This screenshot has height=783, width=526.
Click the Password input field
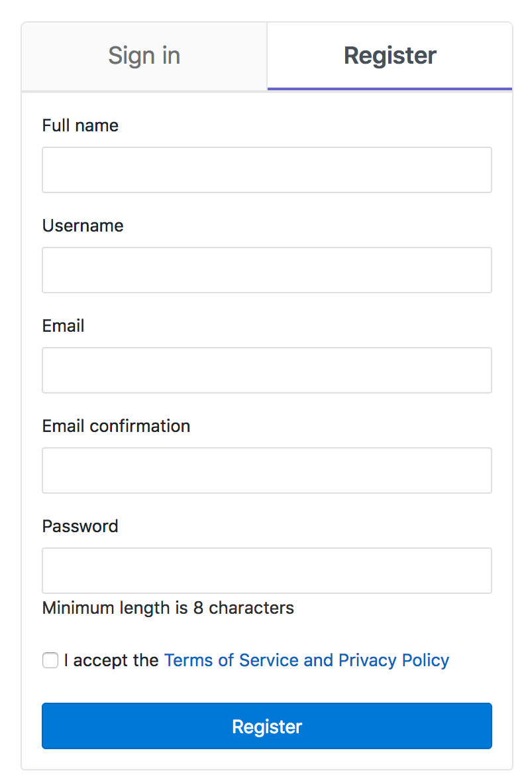267,571
